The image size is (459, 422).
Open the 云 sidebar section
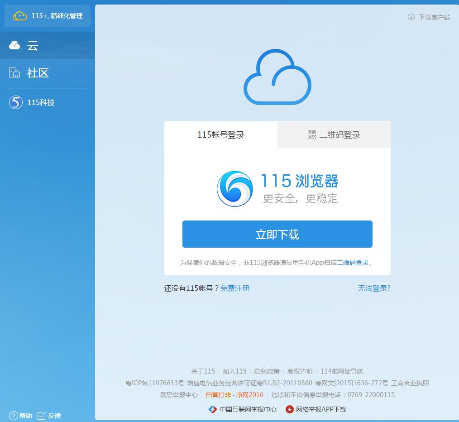coord(48,45)
